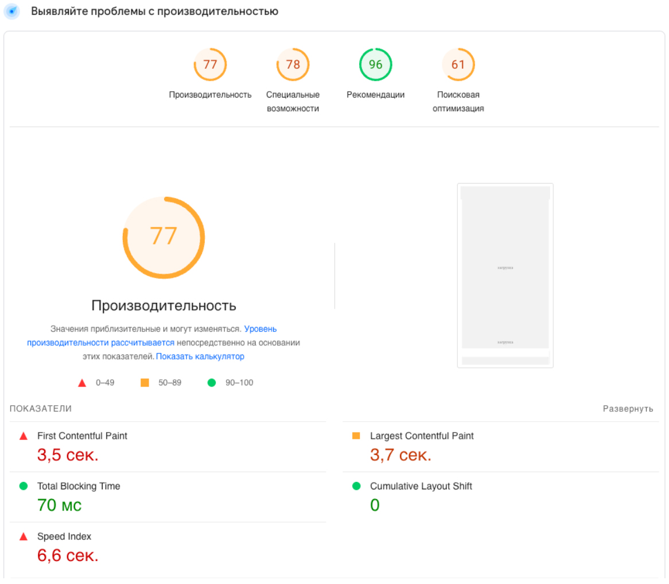Screen dimensions: 669x584
Task: Click the Рекомендации label under top gauge
Action: coord(375,95)
